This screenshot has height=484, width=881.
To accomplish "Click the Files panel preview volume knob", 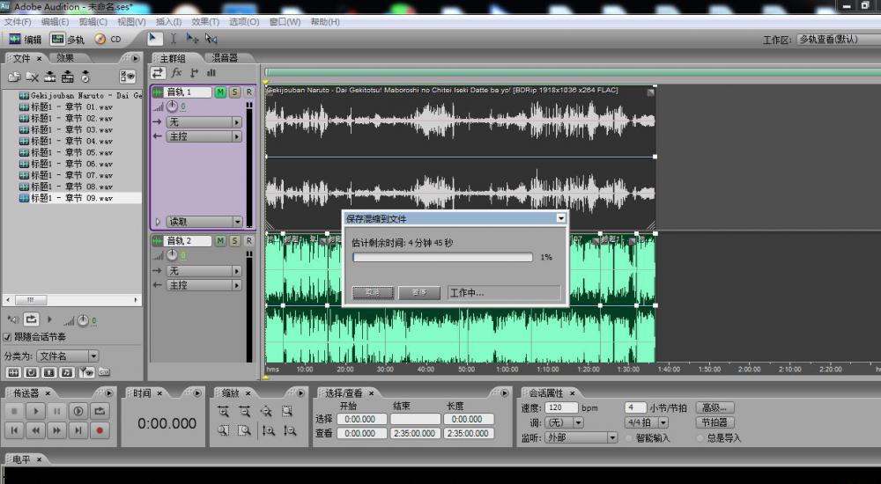I will (83, 320).
